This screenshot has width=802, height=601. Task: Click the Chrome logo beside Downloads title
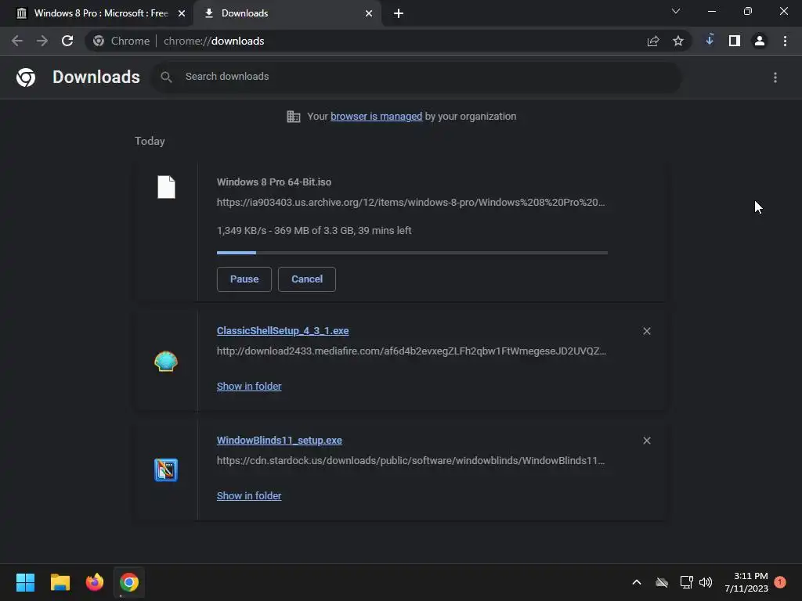click(x=26, y=77)
